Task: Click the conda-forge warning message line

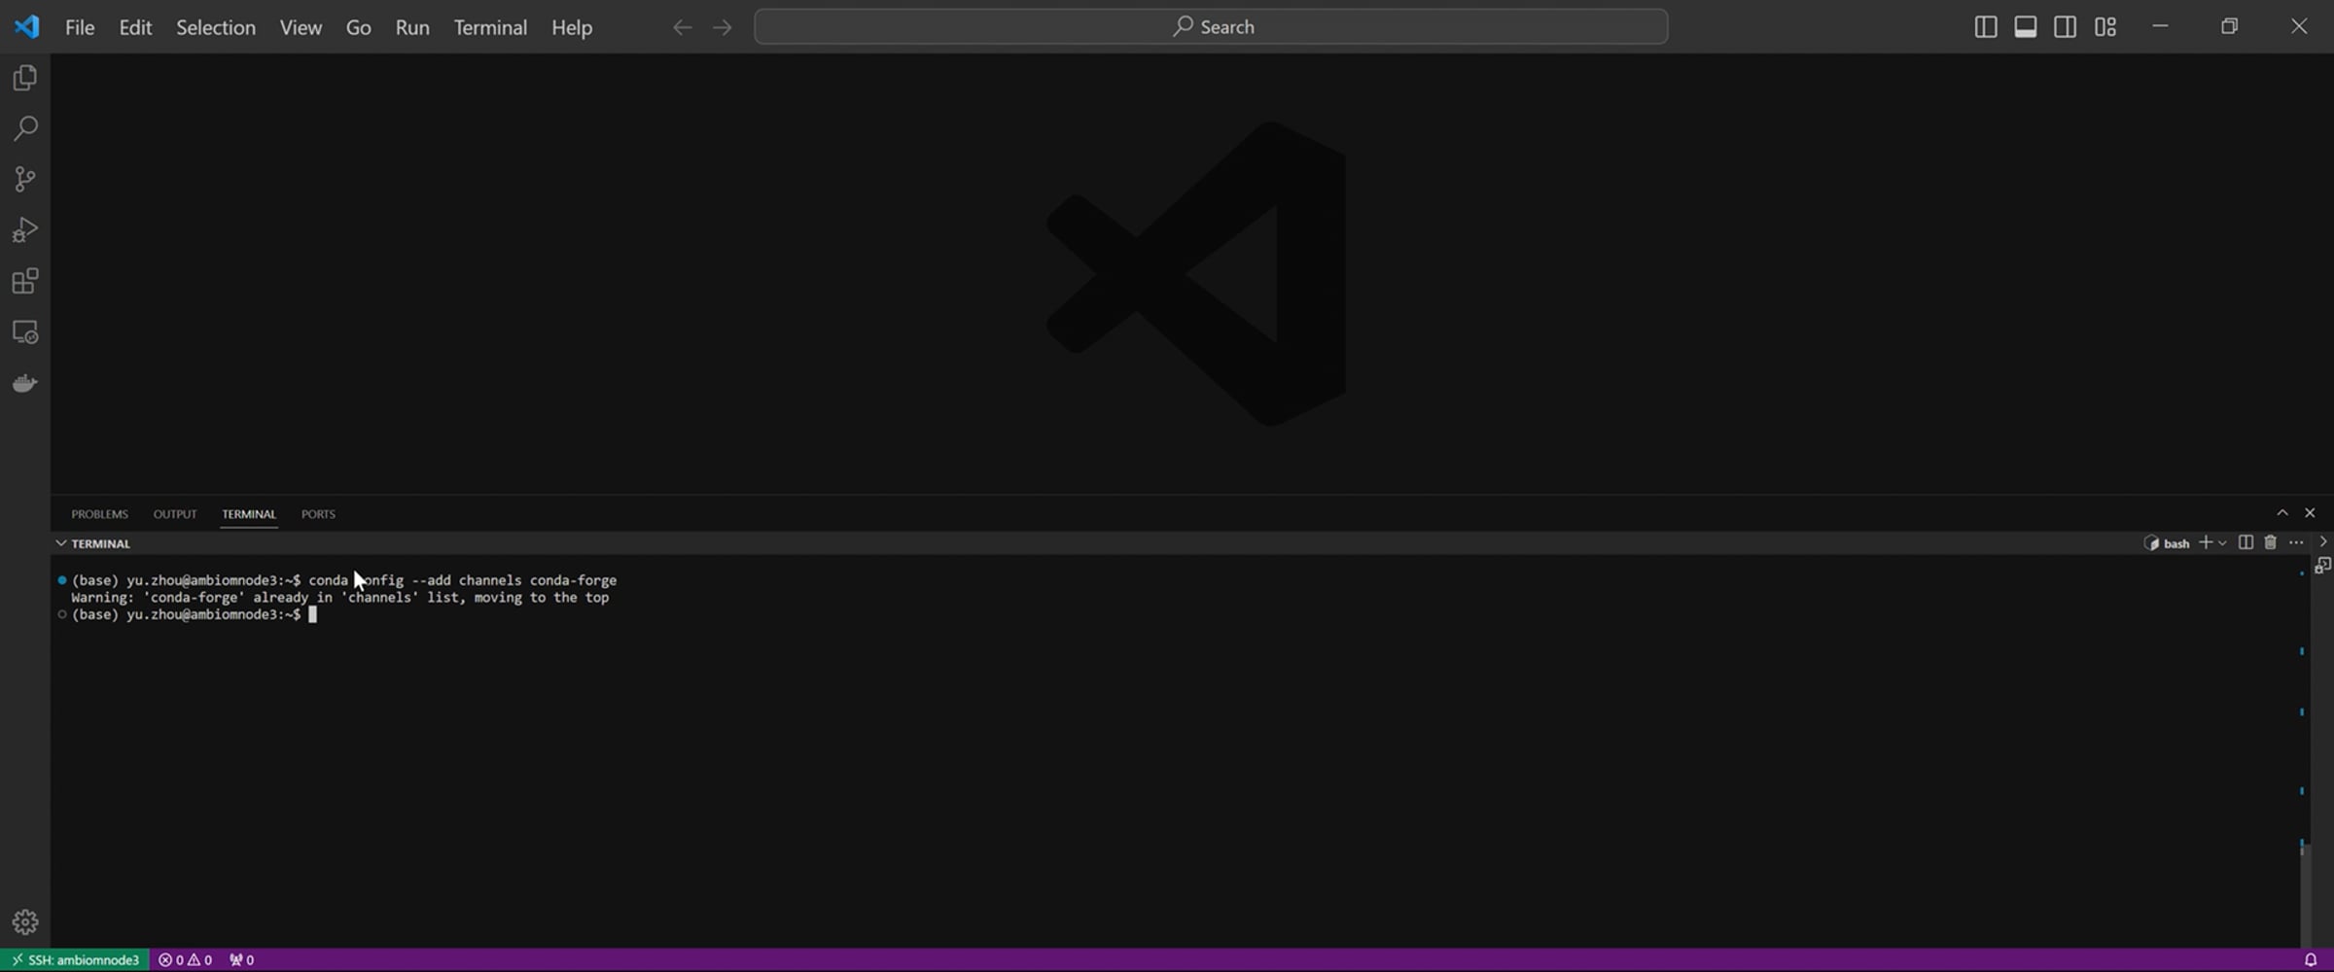Action: click(340, 598)
